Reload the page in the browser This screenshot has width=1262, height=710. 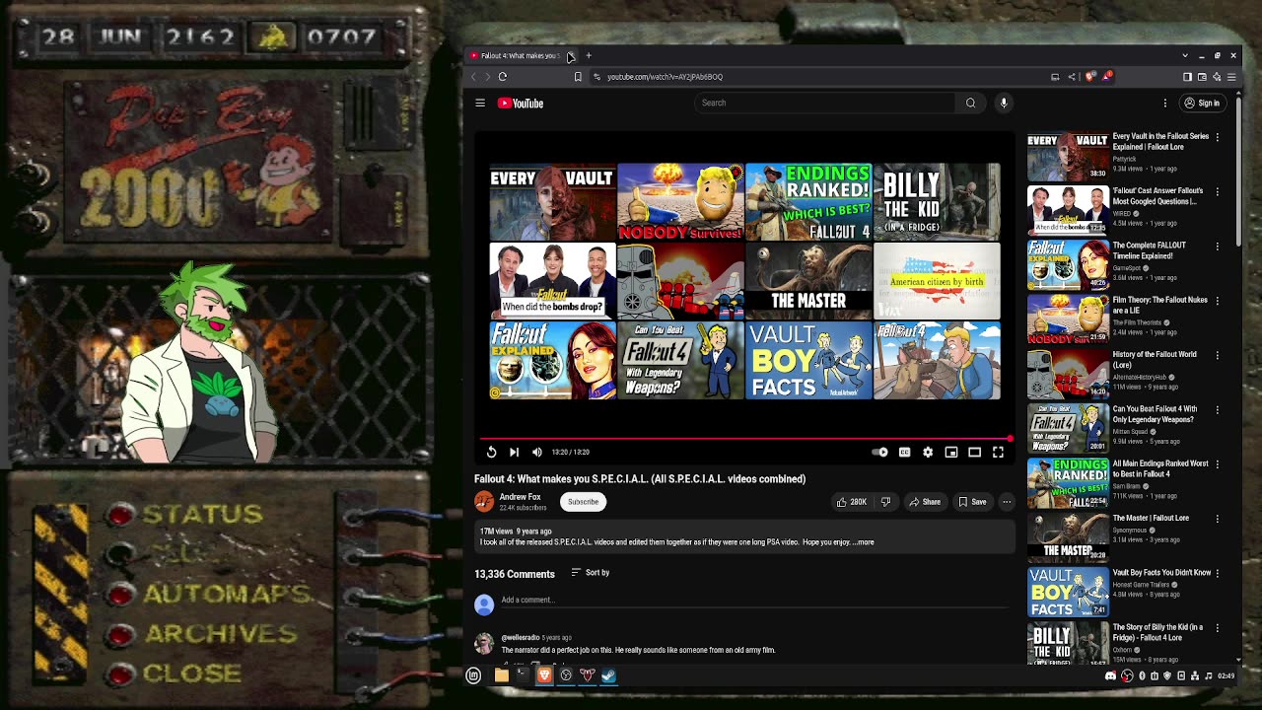[503, 77]
